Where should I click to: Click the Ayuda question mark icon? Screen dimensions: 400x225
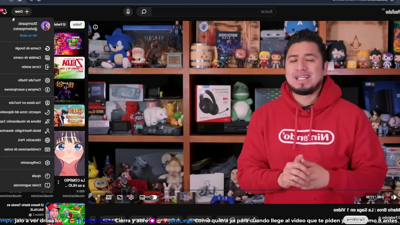point(47,176)
